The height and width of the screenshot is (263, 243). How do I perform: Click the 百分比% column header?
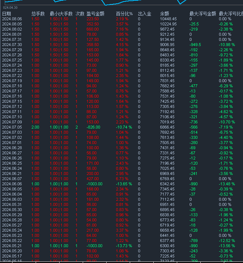point(124,14)
